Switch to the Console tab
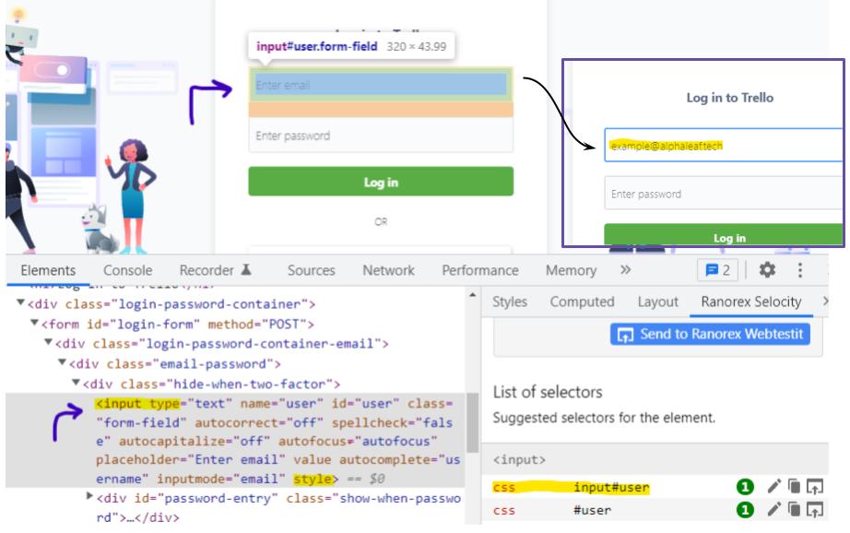This screenshot has width=850, height=533. coord(127,270)
